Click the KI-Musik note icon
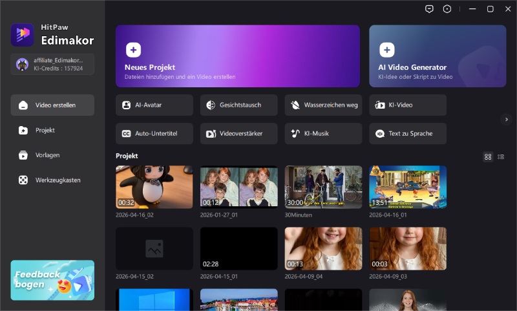Viewport: 517px width, 311px height. click(295, 134)
